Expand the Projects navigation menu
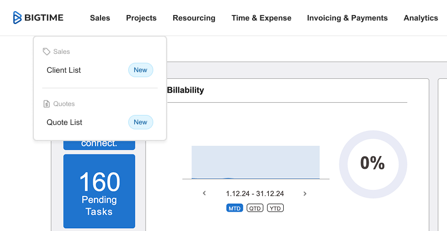This screenshot has height=231, width=447. [141, 18]
